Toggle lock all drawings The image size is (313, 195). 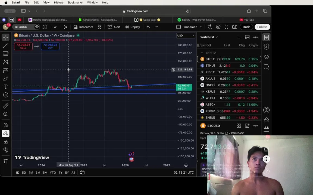[x=6, y=142]
